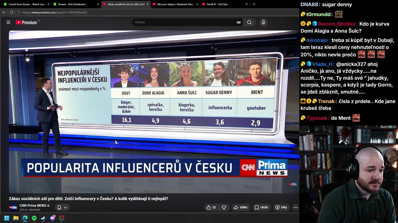Open Windows Start menu
This screenshot has height=223, width=398.
pyautogui.click(x=7, y=218)
